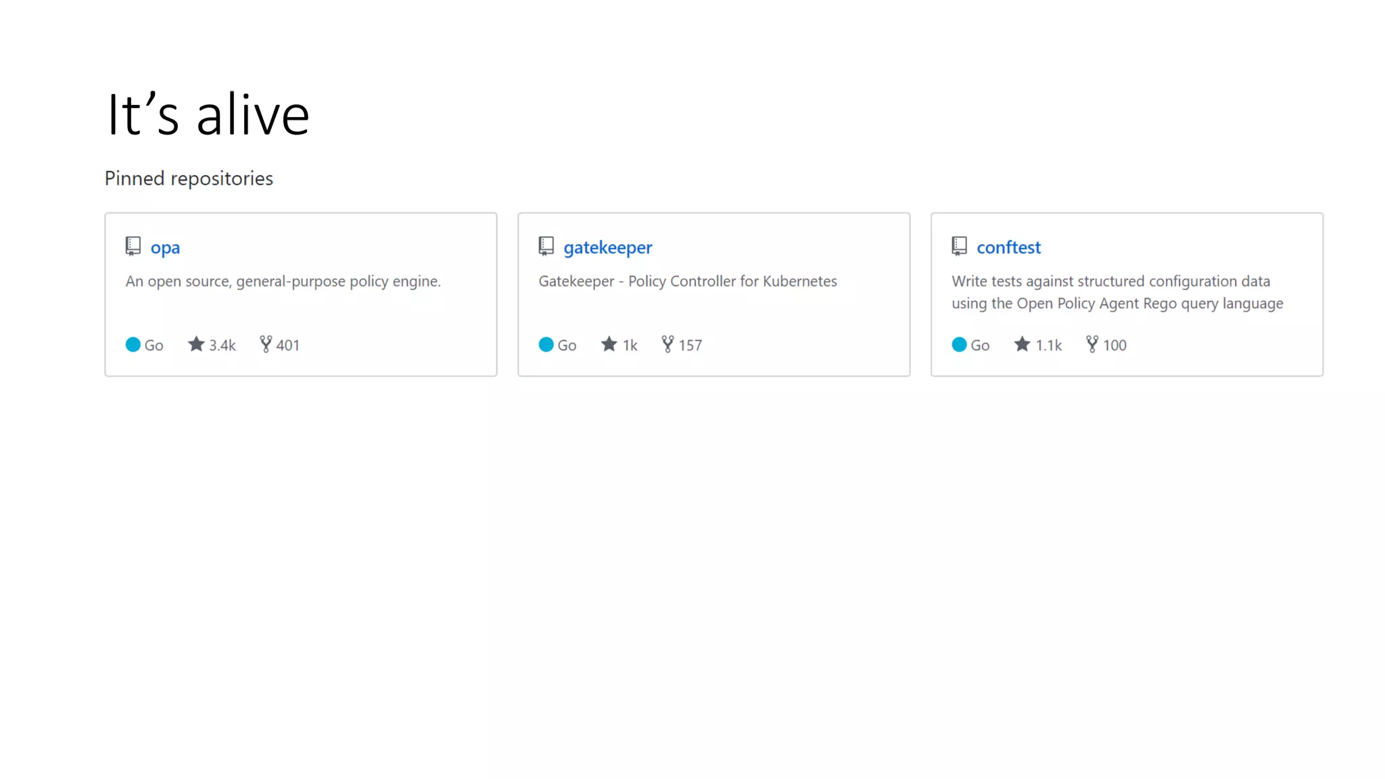Click the 1.1k star count on conftest
Viewport: 1385px width, 779px height.
[x=1049, y=346]
